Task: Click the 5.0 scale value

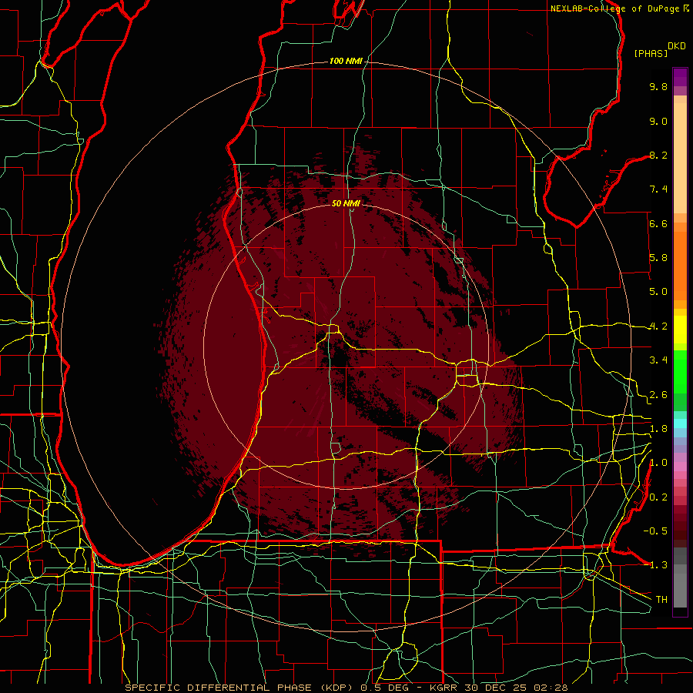Action: pos(658,292)
